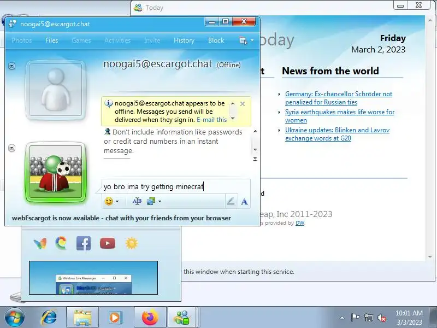The height and width of the screenshot is (328, 437).
Task: Click Messenger taskbar button
Action: point(182,318)
